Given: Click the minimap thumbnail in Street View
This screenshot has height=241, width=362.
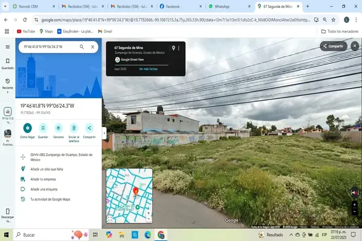Looking at the screenshot, I should click(x=130, y=193).
